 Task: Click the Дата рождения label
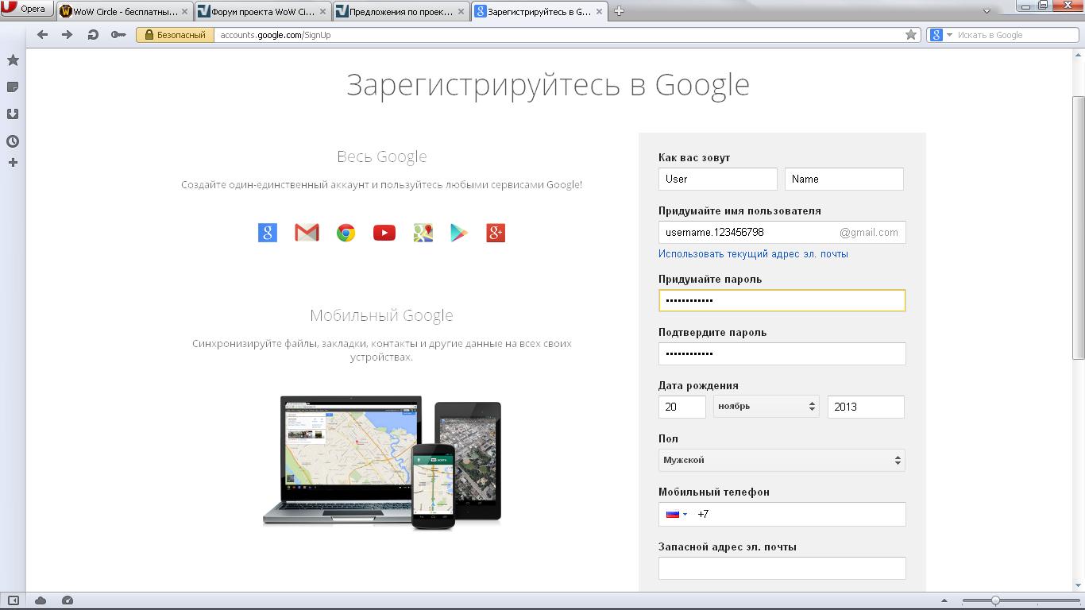tap(698, 385)
